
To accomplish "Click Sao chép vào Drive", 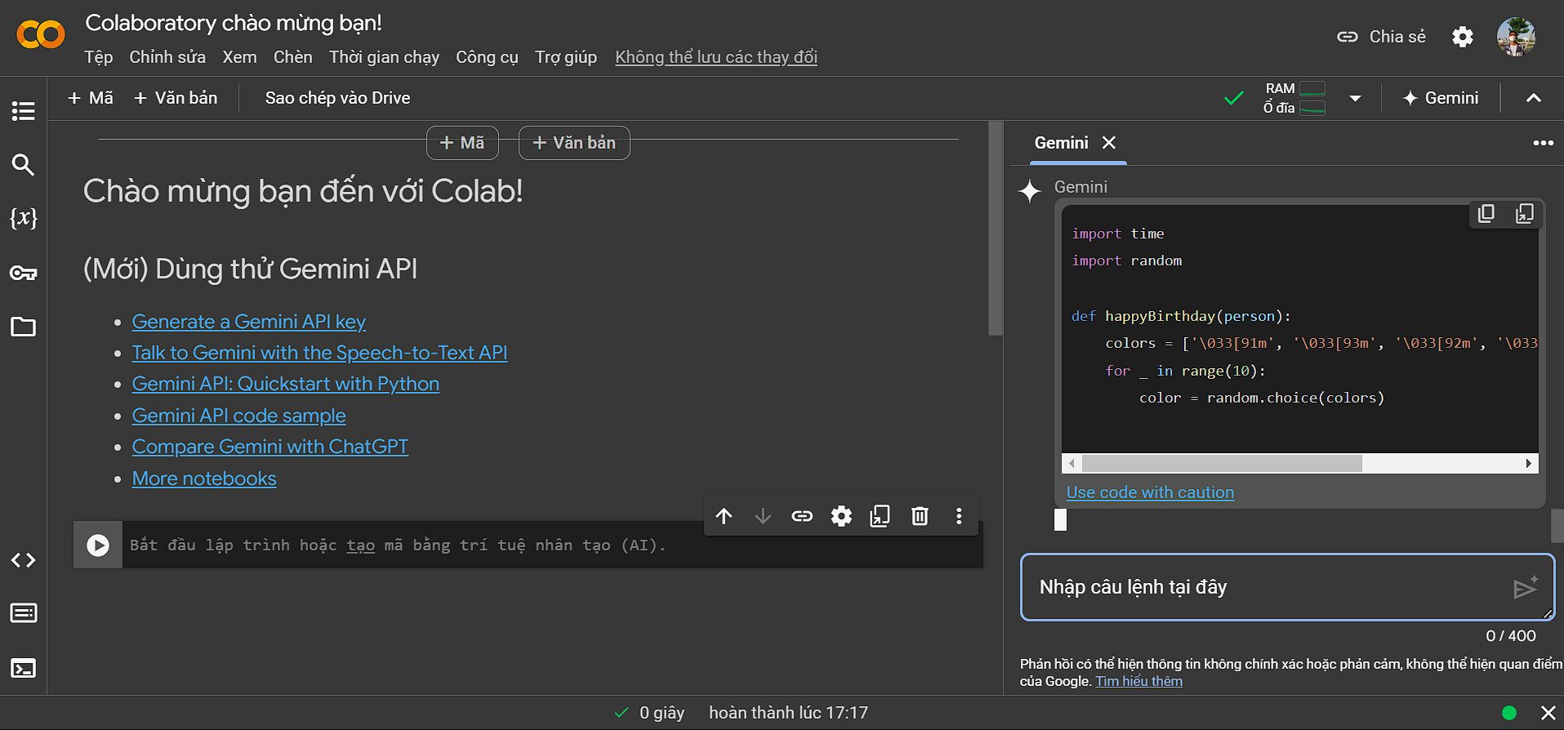I will [x=337, y=98].
